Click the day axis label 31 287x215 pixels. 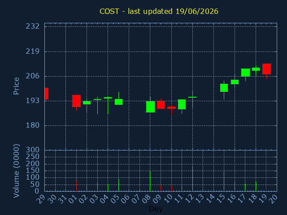pos(62,198)
